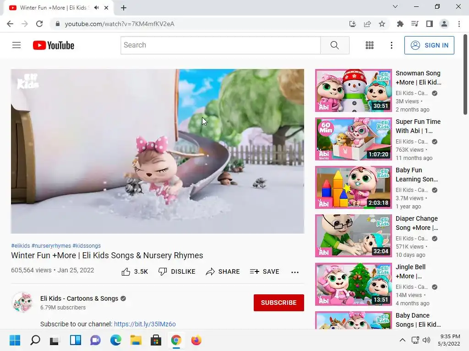Open the Chat app from taskbar
469x351 pixels.
(95, 340)
